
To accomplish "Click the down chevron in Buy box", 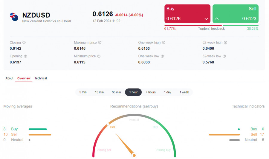I will [x=206, y=19].
